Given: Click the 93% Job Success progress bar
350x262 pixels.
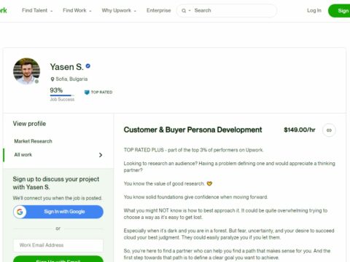Looking at the screenshot, I should (62, 95).
